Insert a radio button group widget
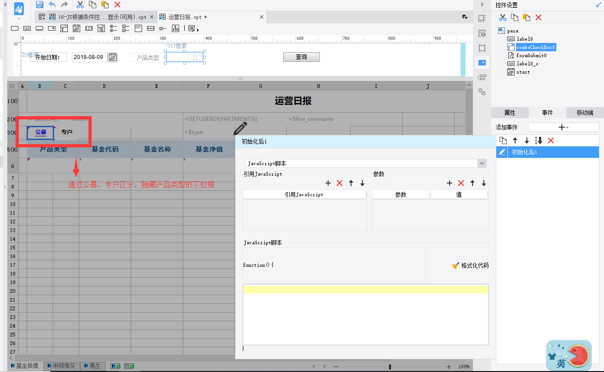The height and width of the screenshot is (372, 604). (x=114, y=28)
